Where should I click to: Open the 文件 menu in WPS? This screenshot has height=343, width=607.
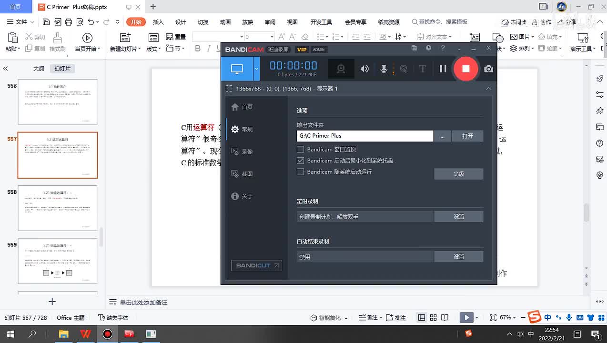pos(21,22)
